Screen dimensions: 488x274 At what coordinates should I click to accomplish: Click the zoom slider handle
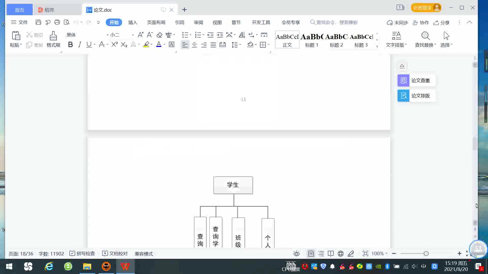(x=426, y=254)
